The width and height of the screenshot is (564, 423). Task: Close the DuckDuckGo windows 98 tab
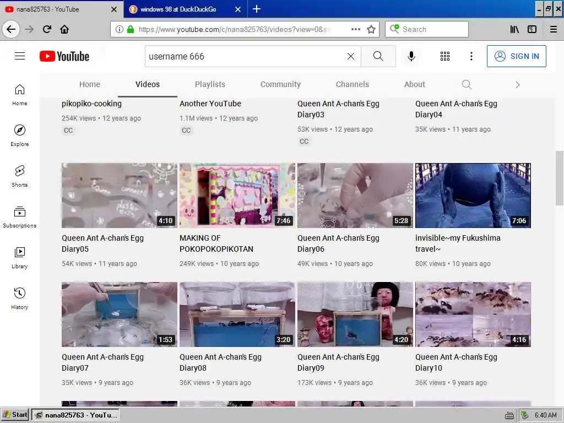(x=238, y=9)
